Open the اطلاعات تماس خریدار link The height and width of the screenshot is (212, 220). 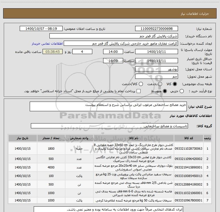pyautogui.click(x=47, y=44)
